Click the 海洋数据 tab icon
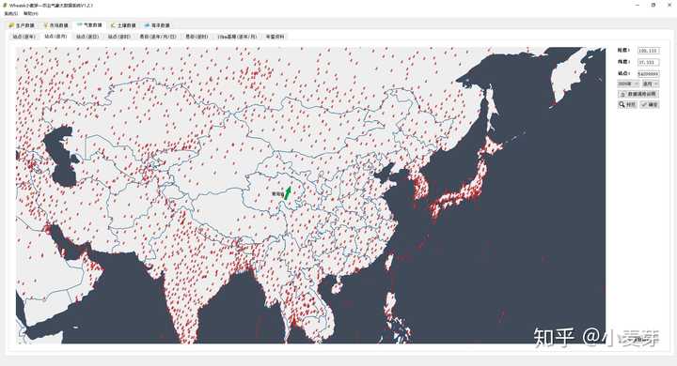This screenshot has width=677, height=366. (x=147, y=25)
